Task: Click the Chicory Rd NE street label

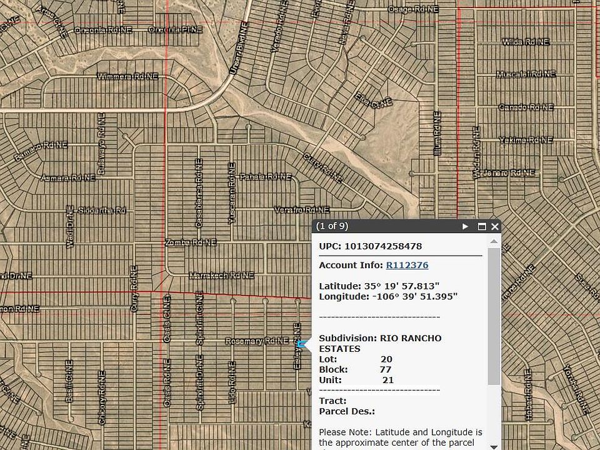Action: pos(102,397)
